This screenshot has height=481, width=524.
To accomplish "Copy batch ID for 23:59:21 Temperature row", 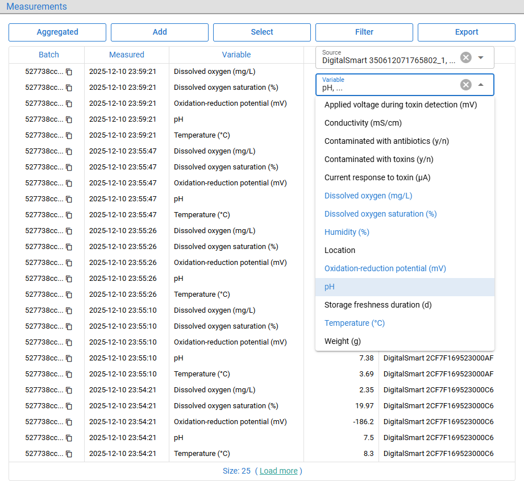I will [69, 136].
